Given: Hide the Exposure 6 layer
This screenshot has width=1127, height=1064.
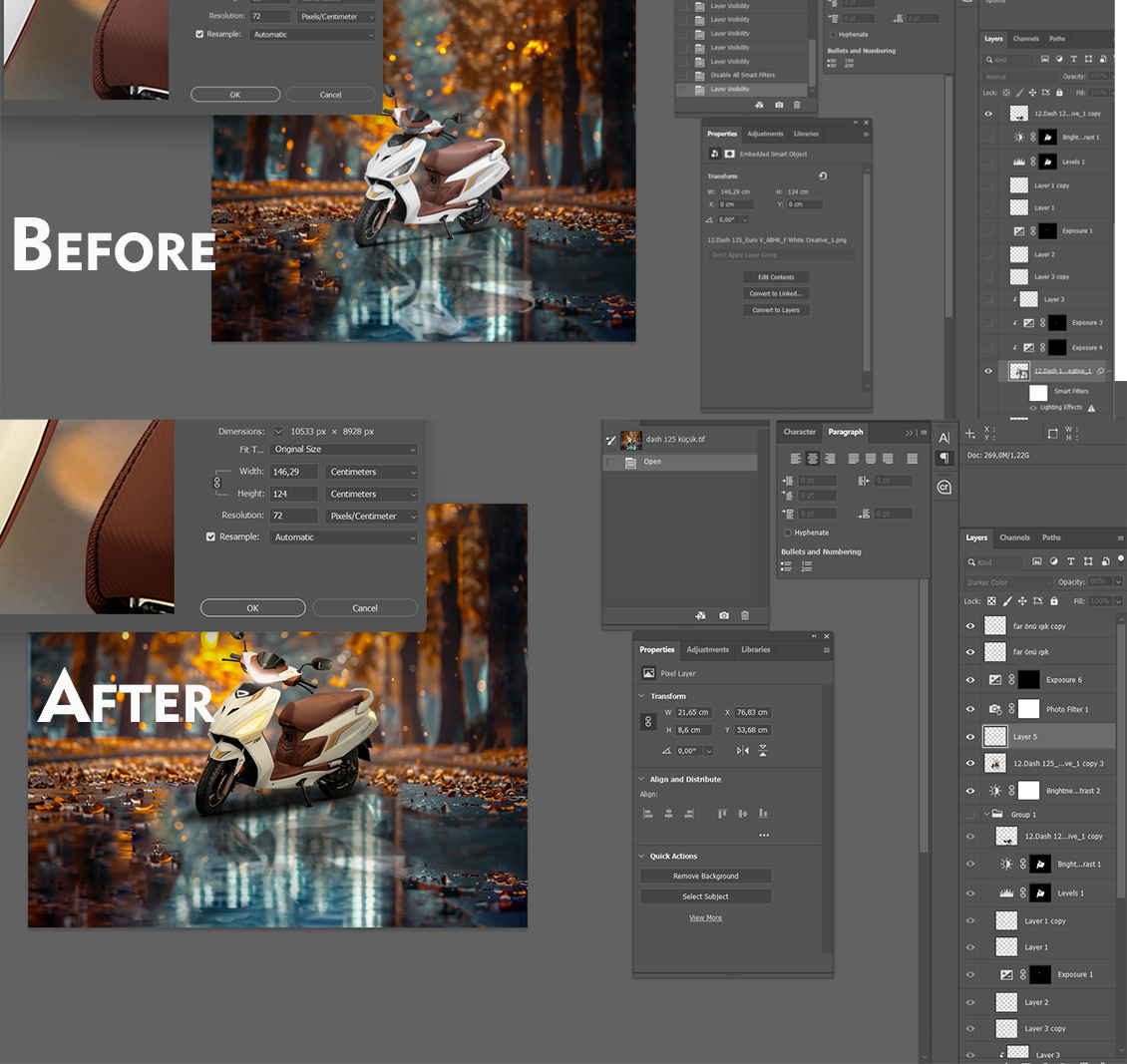Looking at the screenshot, I should (x=970, y=680).
